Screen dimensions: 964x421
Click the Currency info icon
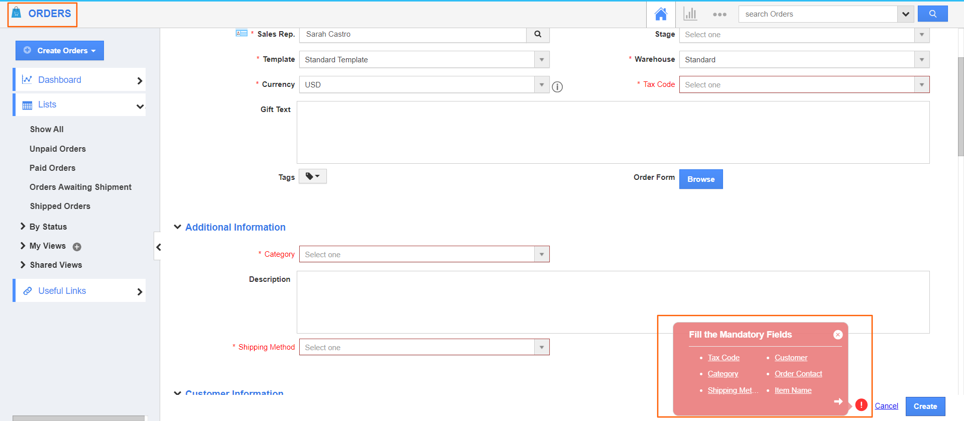pos(557,87)
